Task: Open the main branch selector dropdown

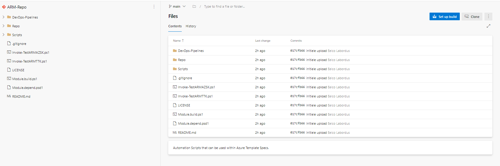Action: [177, 6]
